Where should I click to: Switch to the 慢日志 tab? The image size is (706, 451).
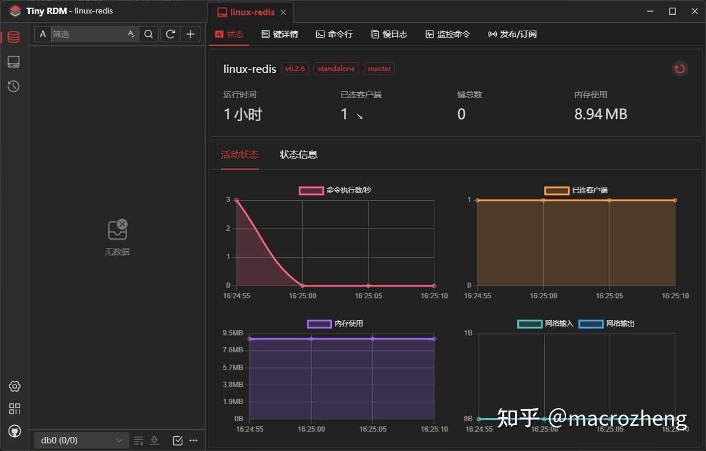[x=388, y=33]
